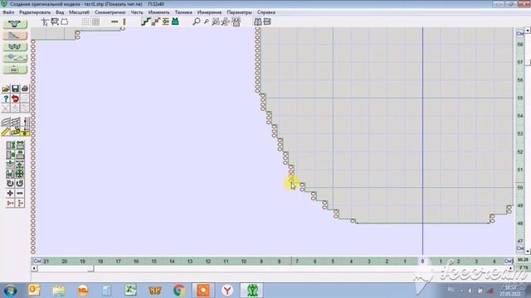Image resolution: width=531 pixels, height=298 pixels.
Task: Open the Вид menu
Action: tap(60, 12)
